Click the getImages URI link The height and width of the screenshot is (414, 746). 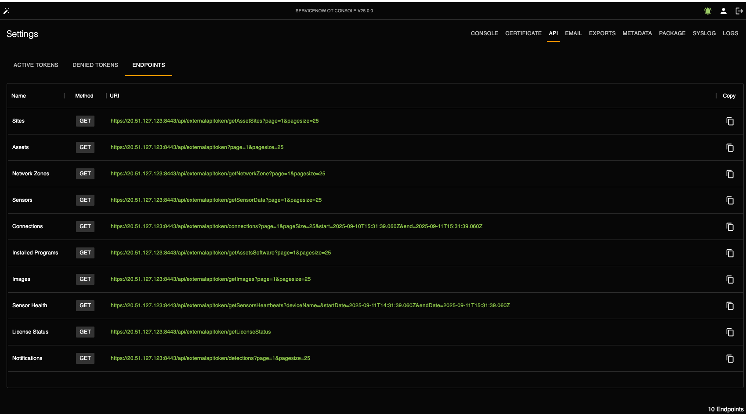pos(210,279)
